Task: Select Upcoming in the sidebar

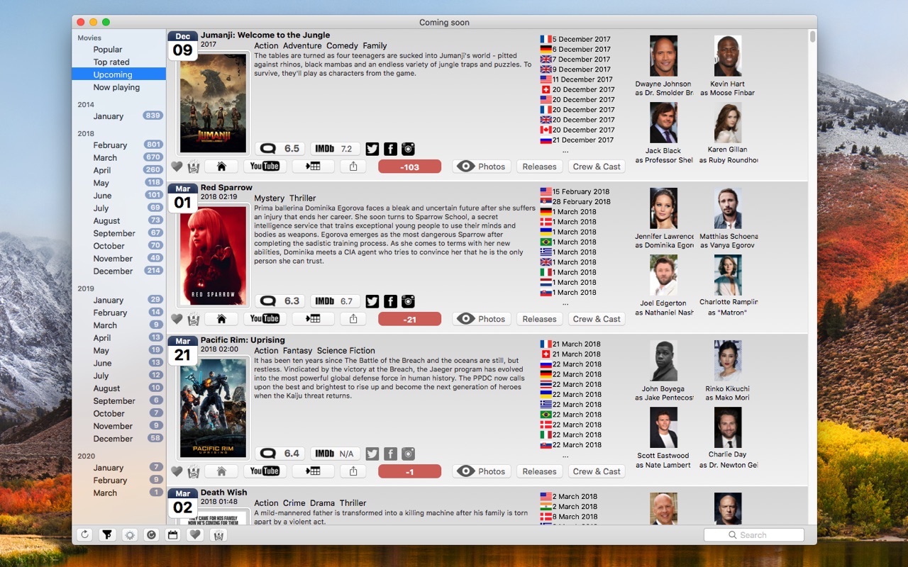Action: tap(118, 74)
